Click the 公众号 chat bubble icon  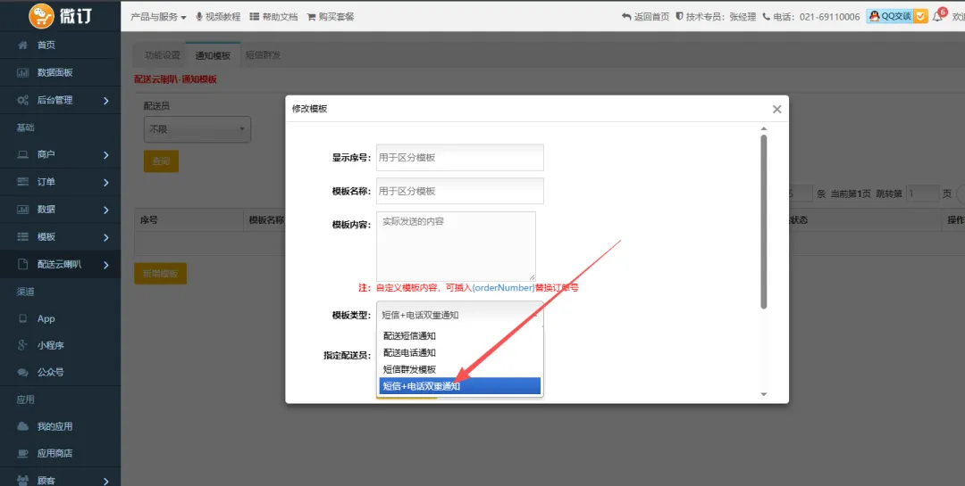click(x=22, y=373)
